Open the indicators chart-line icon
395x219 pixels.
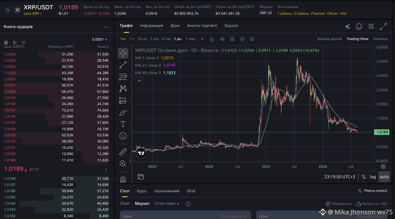tap(212, 39)
